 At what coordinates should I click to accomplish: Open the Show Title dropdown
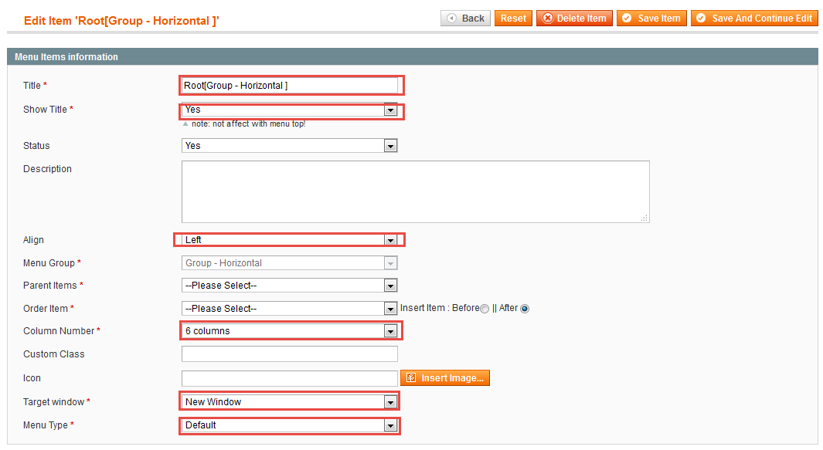point(289,110)
